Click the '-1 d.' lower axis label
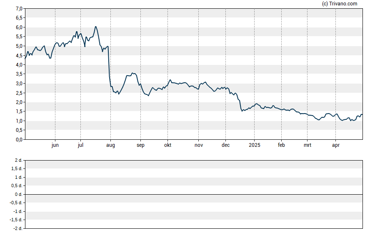 click(17, 211)
